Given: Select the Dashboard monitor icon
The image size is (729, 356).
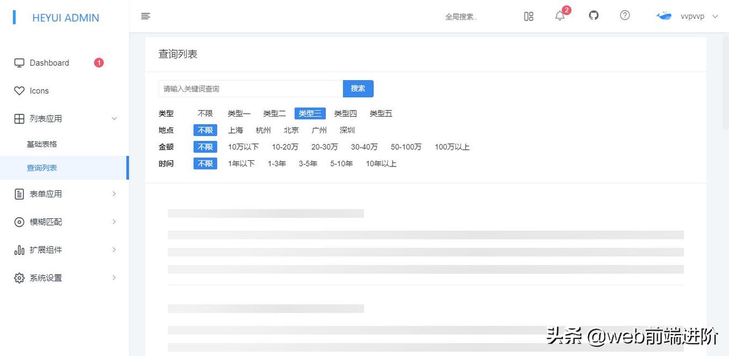Looking at the screenshot, I should click(x=19, y=62).
